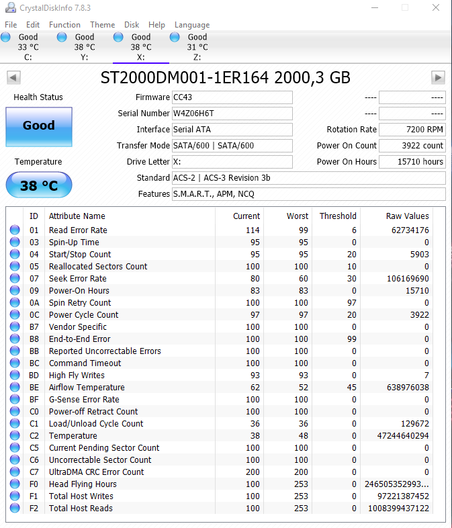Viewport: 452px width, 528px height.
Task: Click the Interface field Serial ATA
Action: pyautogui.click(x=232, y=130)
